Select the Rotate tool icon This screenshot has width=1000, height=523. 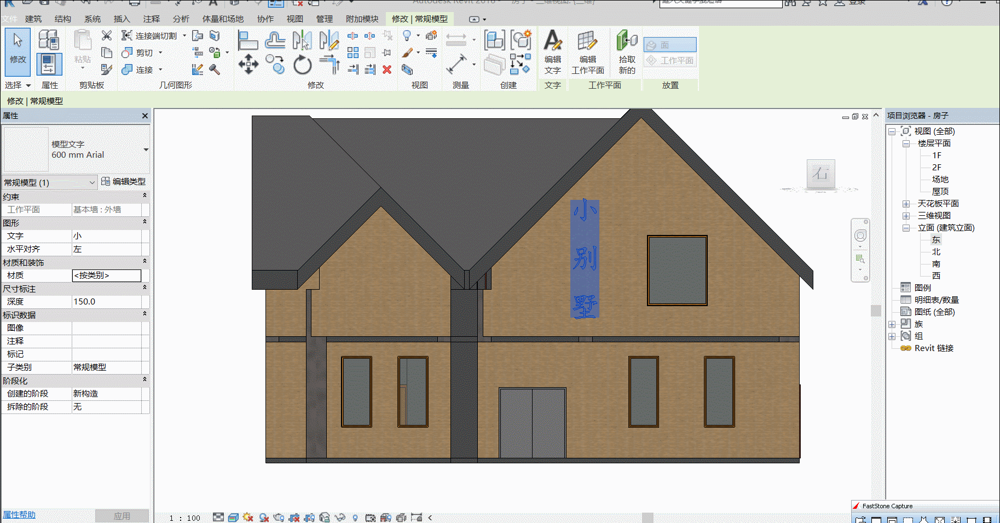(x=302, y=65)
